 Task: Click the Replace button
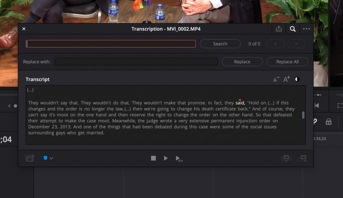(242, 62)
